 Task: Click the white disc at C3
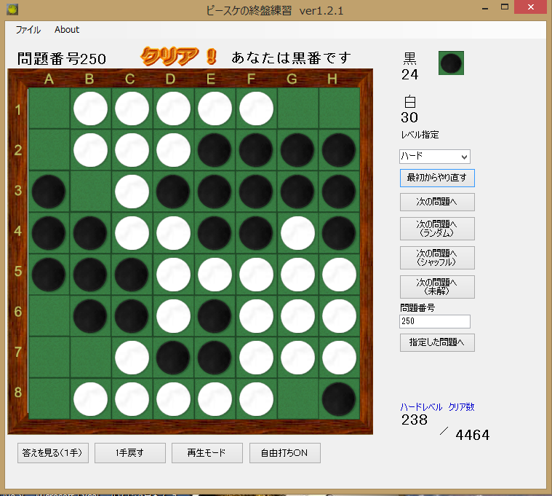click(132, 192)
